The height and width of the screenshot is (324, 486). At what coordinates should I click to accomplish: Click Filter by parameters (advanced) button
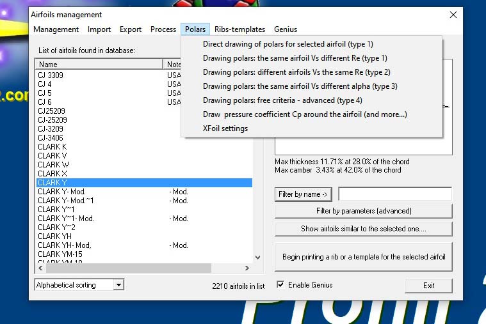pos(364,211)
